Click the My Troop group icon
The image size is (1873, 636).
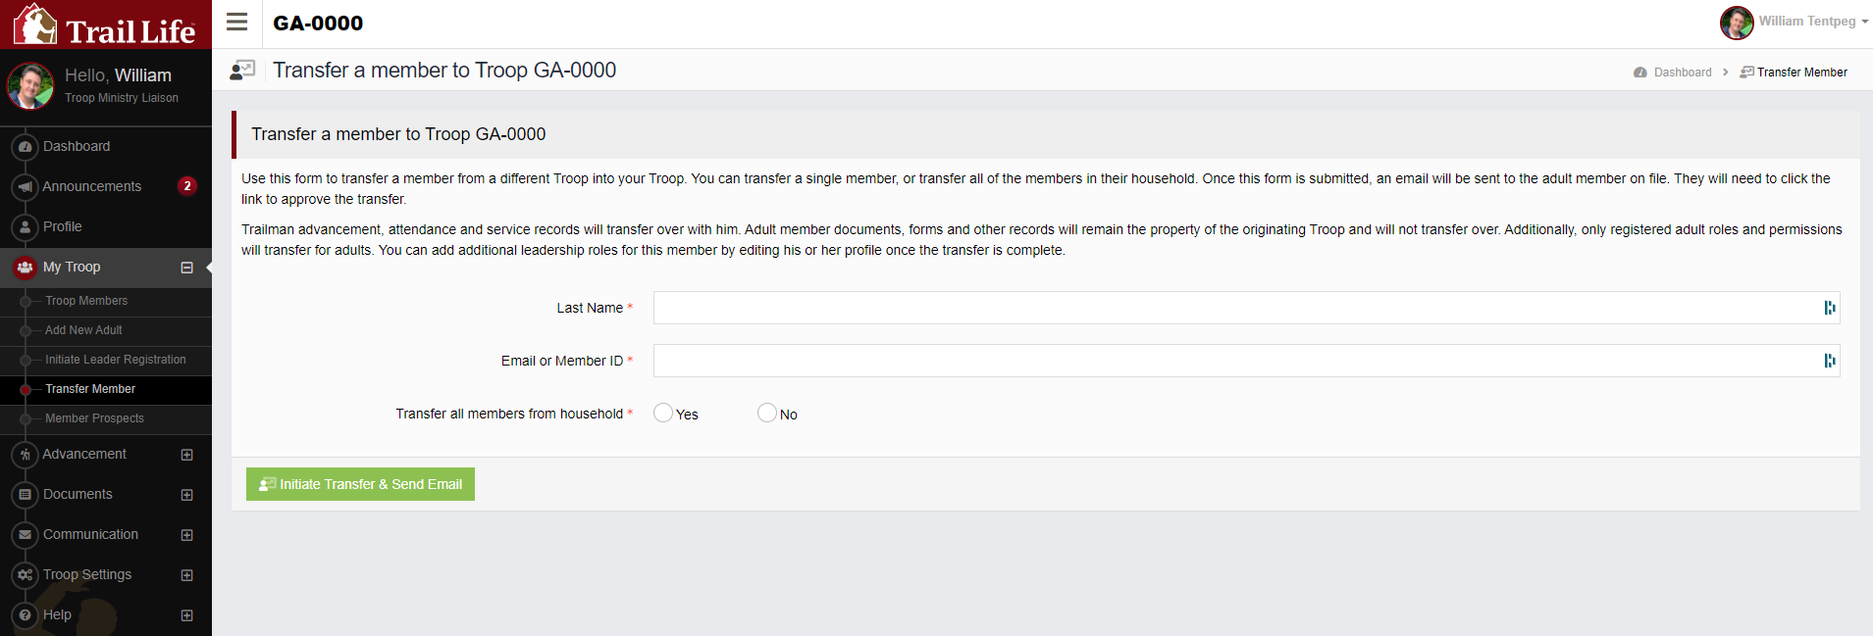point(25,267)
